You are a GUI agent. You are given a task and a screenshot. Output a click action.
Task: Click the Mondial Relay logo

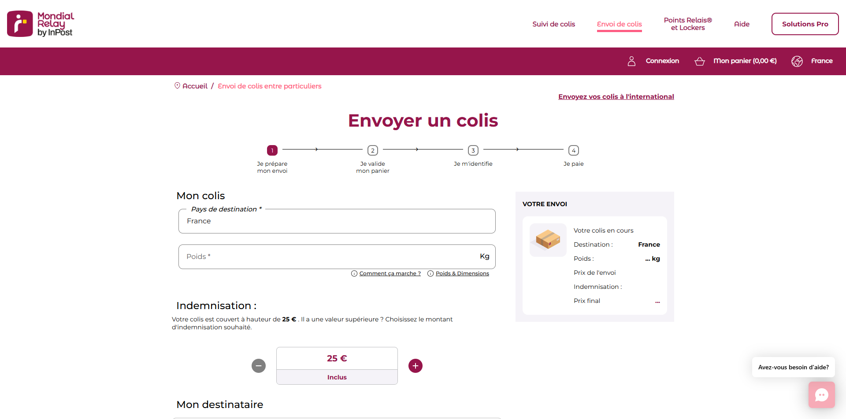pos(41,24)
